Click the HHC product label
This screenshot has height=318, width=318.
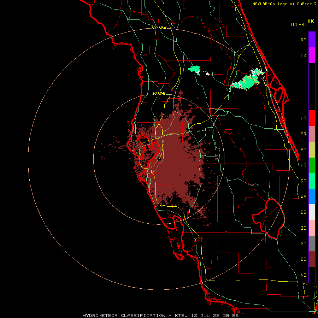(x=310, y=21)
